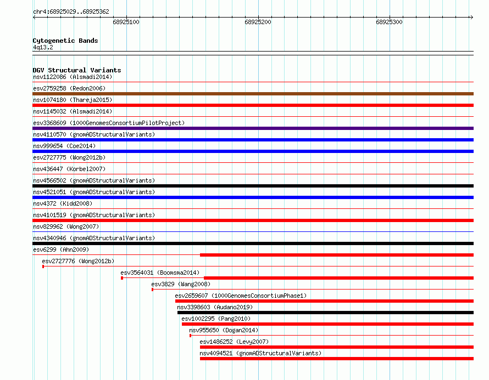Select thick red esv3564031 Boomsma2014 bar
Image resolution: width=489 pixels, height=380 pixels.
click(x=338, y=278)
